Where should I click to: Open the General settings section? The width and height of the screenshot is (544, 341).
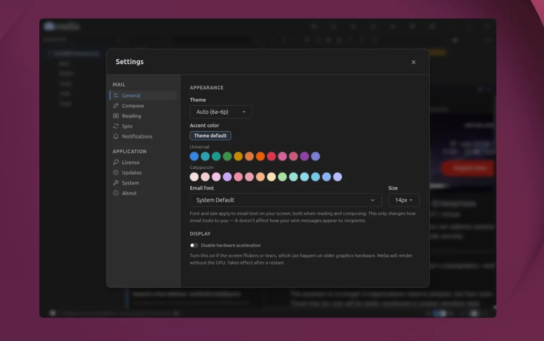coord(143,96)
